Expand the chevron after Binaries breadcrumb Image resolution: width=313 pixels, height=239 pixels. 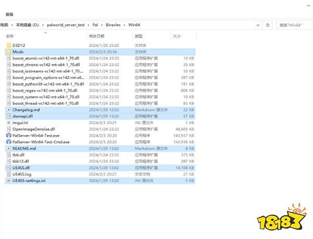[x=124, y=25]
